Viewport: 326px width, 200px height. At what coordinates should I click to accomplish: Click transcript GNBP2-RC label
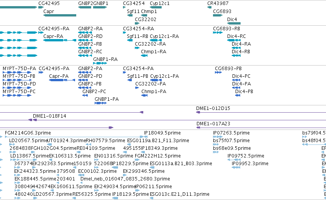point(90,52)
